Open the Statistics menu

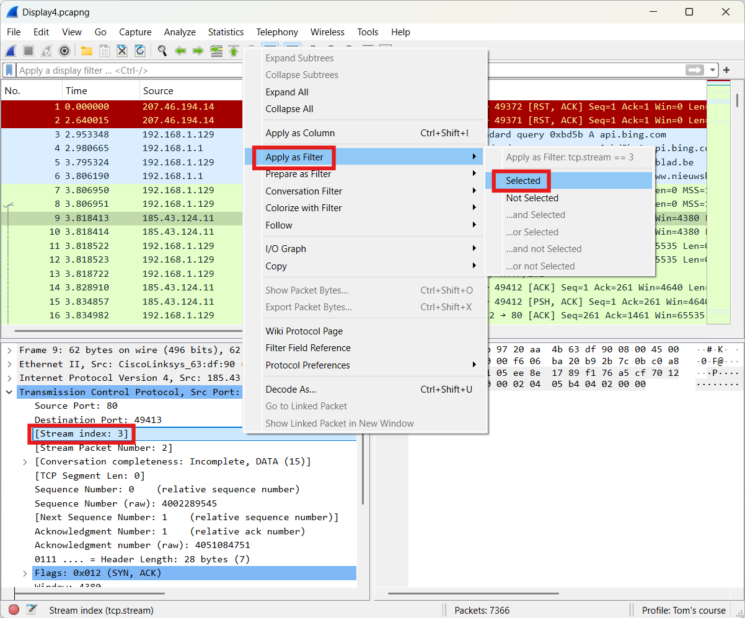coord(226,32)
